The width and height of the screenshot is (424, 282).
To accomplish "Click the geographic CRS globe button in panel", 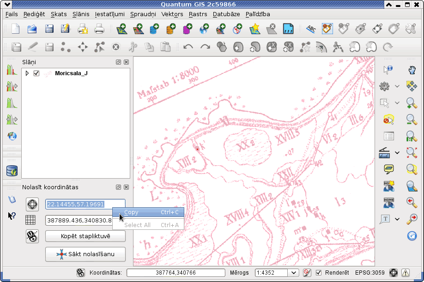I will 32,204.
